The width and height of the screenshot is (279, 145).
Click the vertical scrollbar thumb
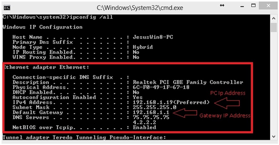pyautogui.click(x=274, y=27)
